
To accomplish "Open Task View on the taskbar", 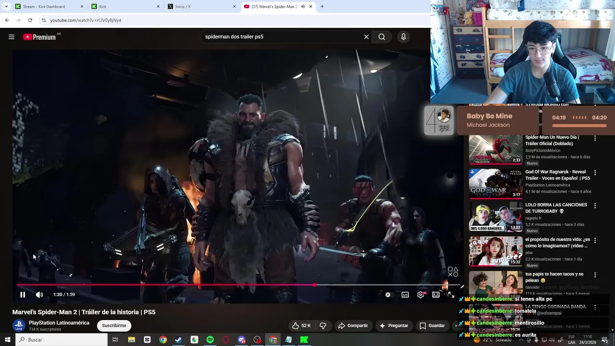I will [115, 340].
